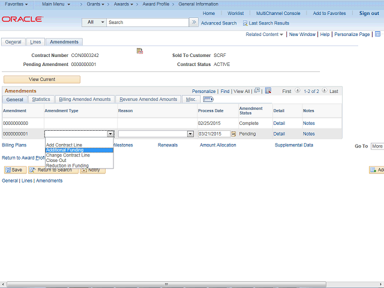
Task: Open the Award Profile breadcrumb
Action: (x=156, y=4)
